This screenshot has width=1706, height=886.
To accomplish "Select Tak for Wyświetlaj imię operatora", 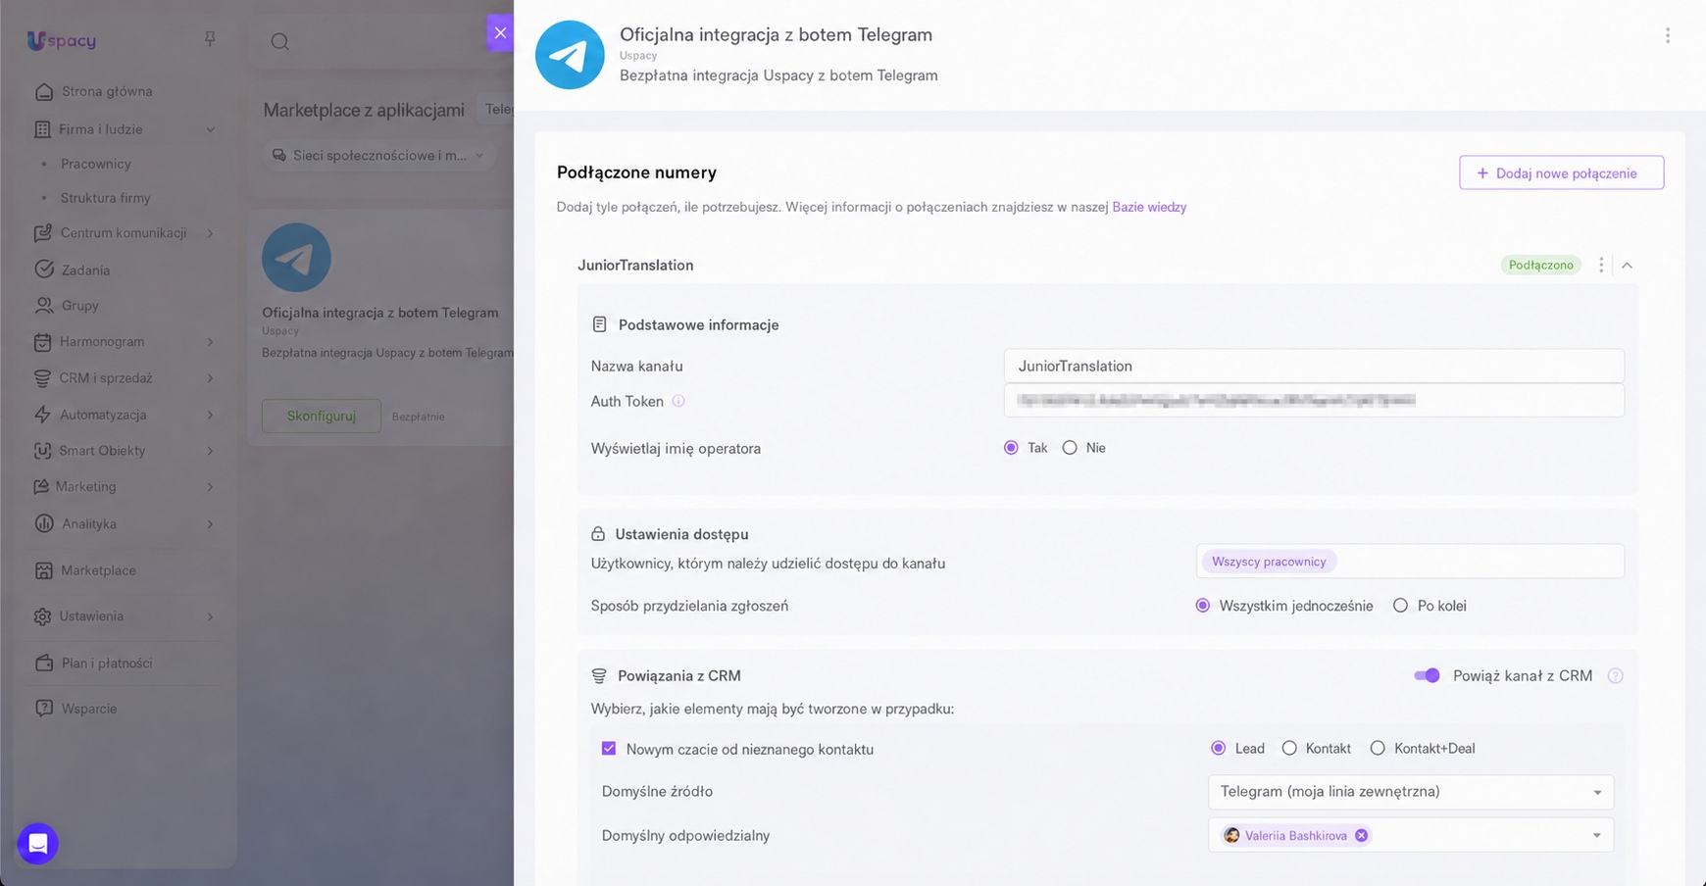I will 1011,448.
